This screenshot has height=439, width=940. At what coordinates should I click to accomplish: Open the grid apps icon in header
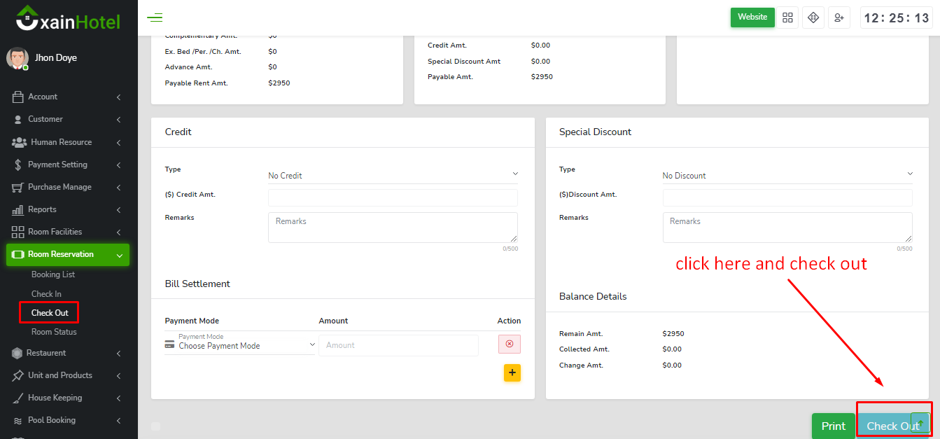point(788,18)
